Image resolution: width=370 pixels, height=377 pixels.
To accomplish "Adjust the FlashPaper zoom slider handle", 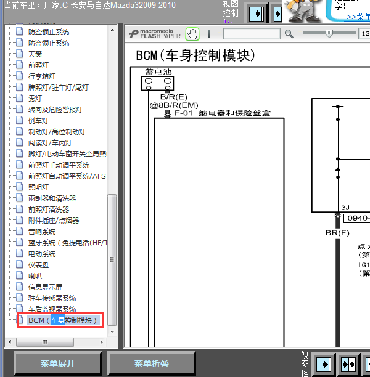I will (329, 33).
